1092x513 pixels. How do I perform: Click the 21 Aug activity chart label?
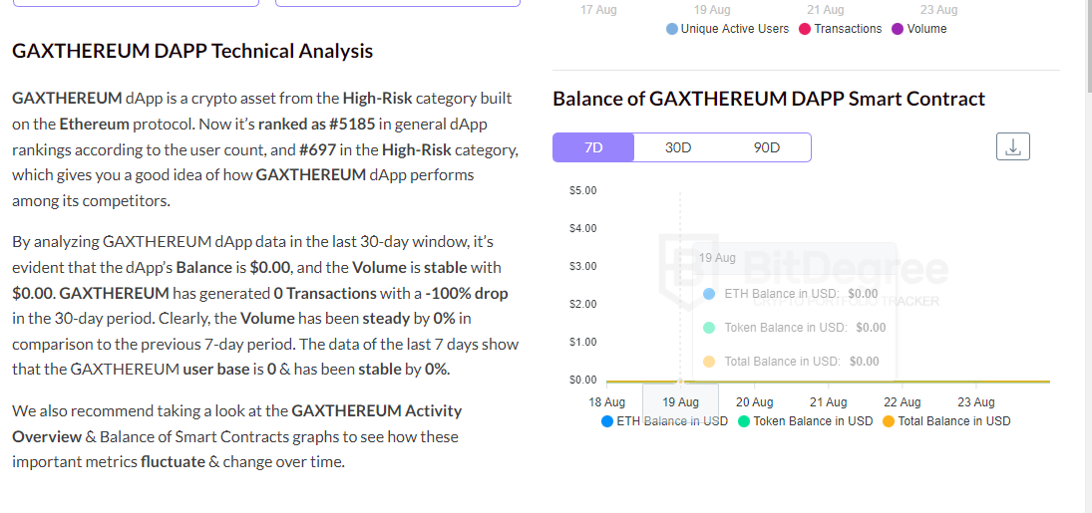pyautogui.click(x=826, y=10)
